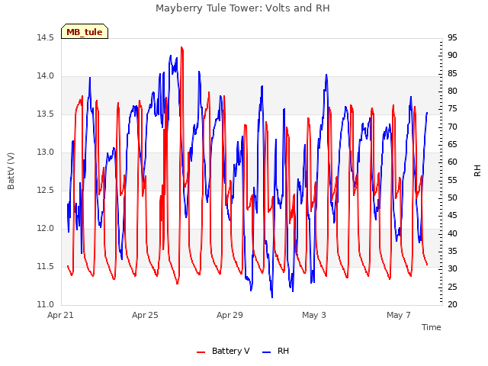Click the 20 right axis tick label
Viewport: 488px width, 366px height.
pyautogui.click(x=452, y=305)
